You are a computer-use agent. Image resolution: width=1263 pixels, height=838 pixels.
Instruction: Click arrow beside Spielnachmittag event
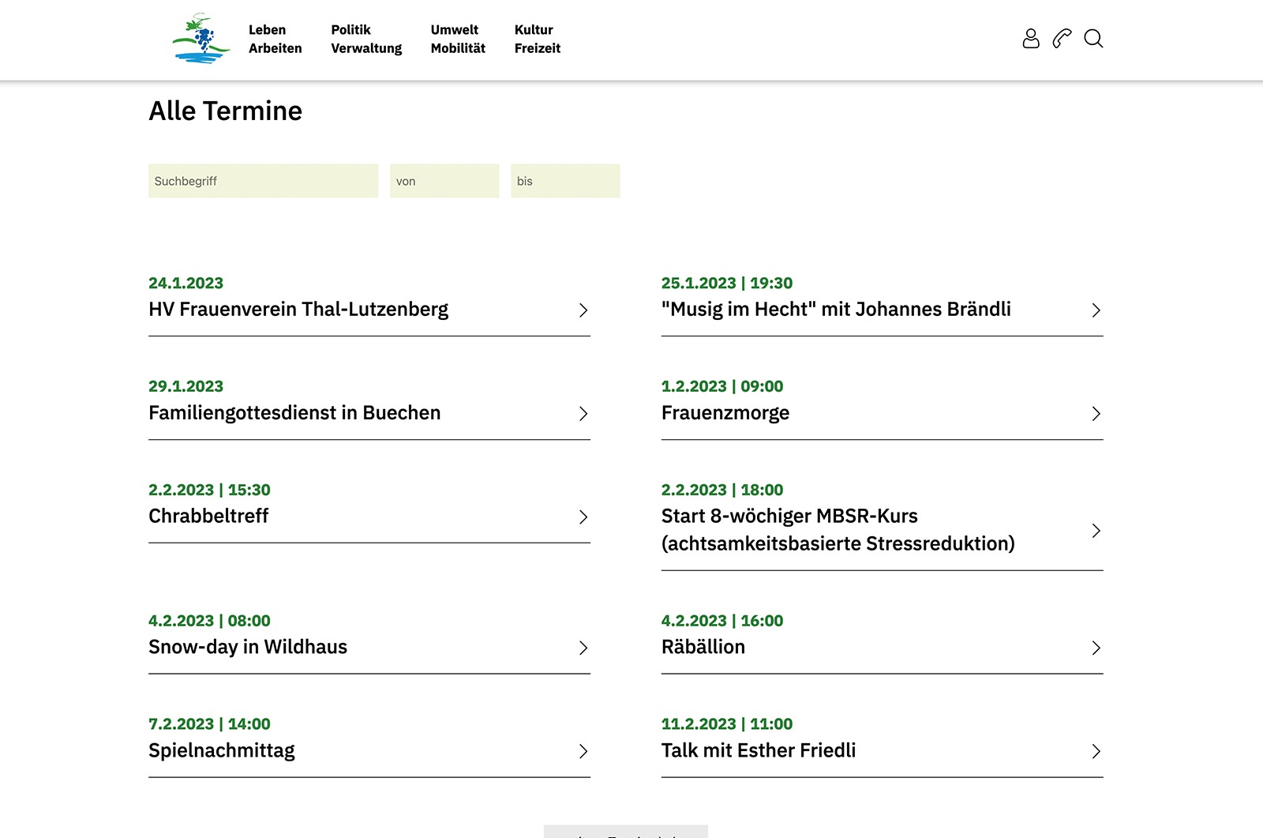pos(583,752)
